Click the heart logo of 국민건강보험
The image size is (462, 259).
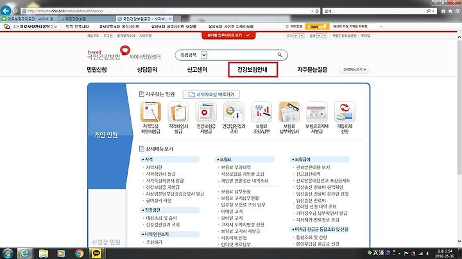coord(125,51)
